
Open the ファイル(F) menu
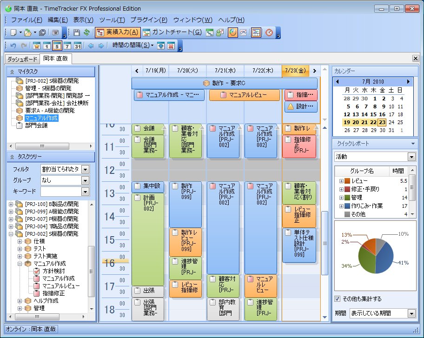click(x=26, y=20)
